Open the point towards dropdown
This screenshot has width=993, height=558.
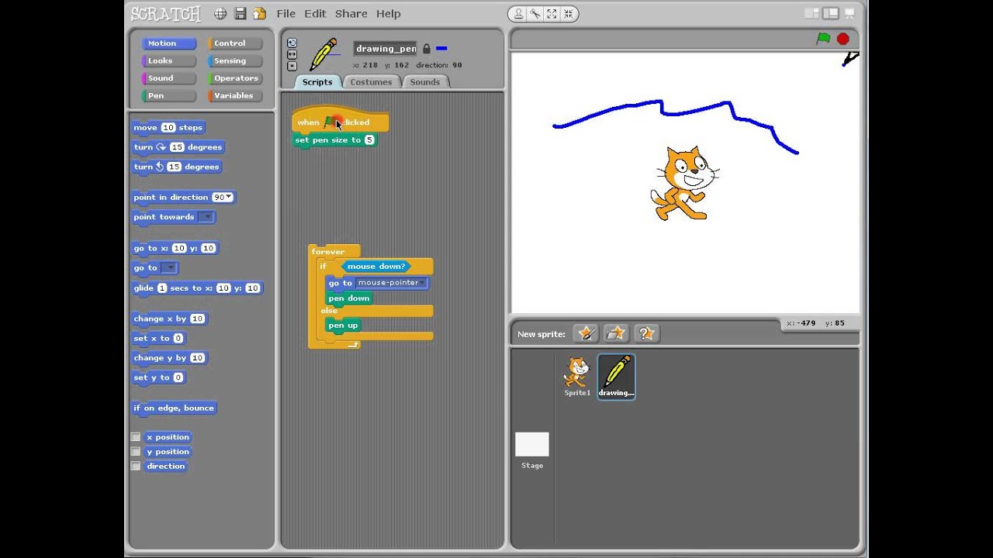[206, 217]
